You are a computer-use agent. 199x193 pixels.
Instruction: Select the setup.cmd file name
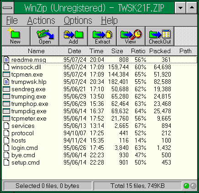26,162
